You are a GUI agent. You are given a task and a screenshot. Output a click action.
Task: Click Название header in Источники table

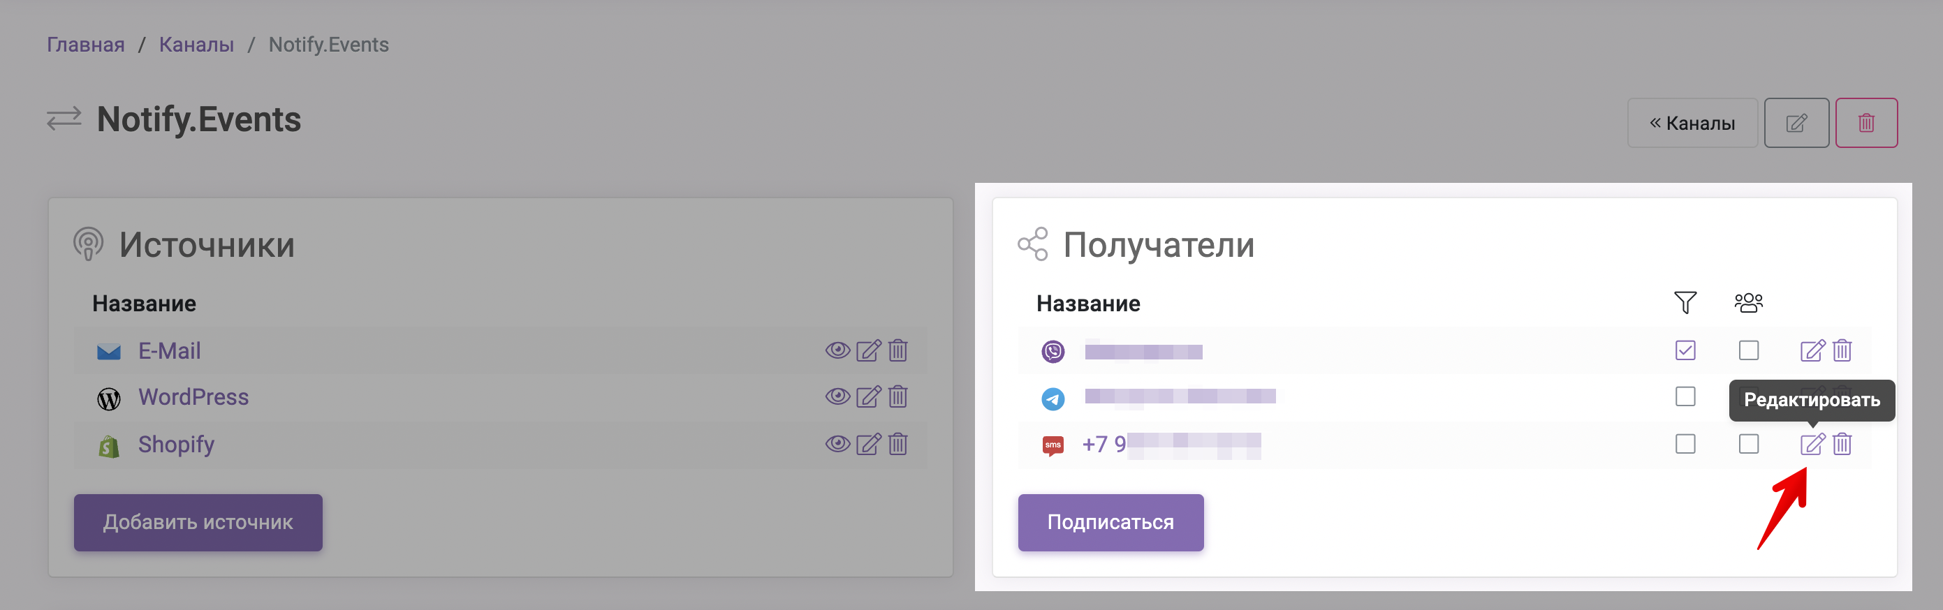coord(144,304)
